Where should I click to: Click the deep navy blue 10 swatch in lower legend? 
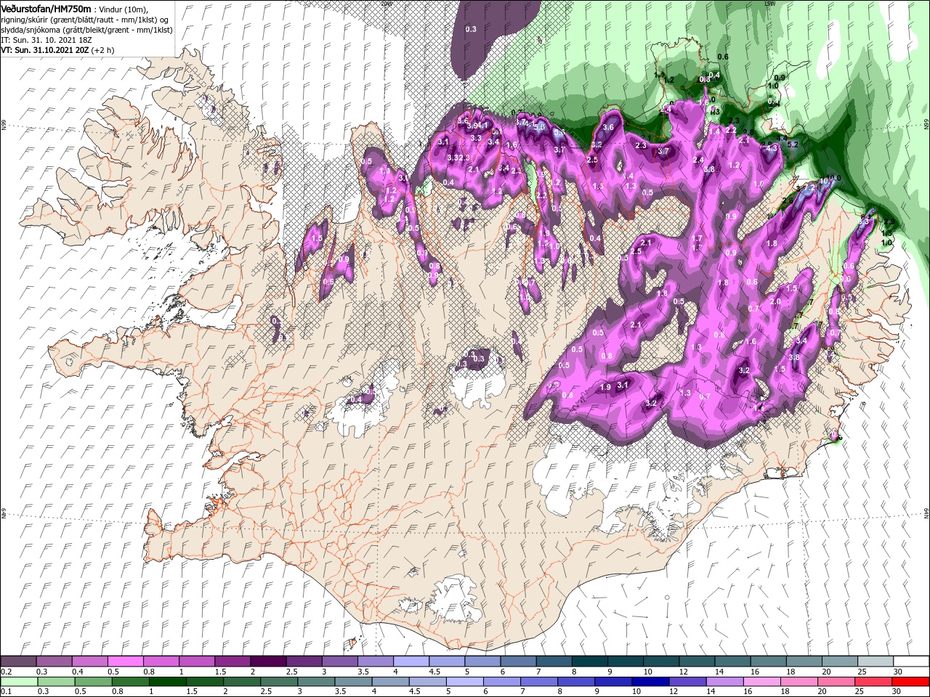650,682
